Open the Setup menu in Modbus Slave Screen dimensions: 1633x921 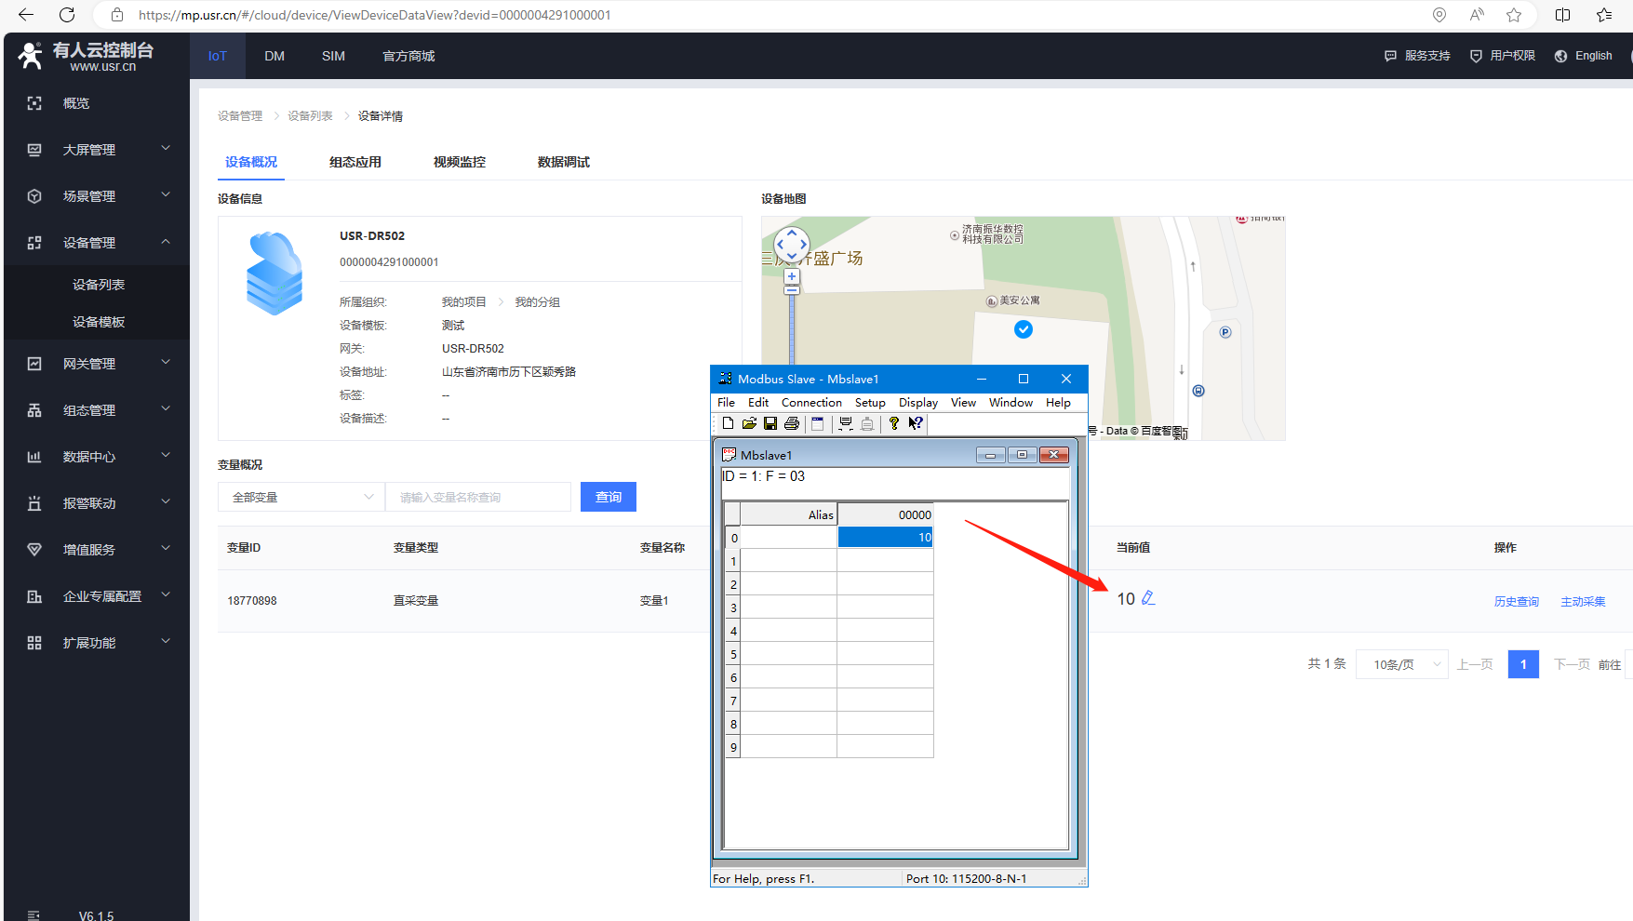coord(870,403)
